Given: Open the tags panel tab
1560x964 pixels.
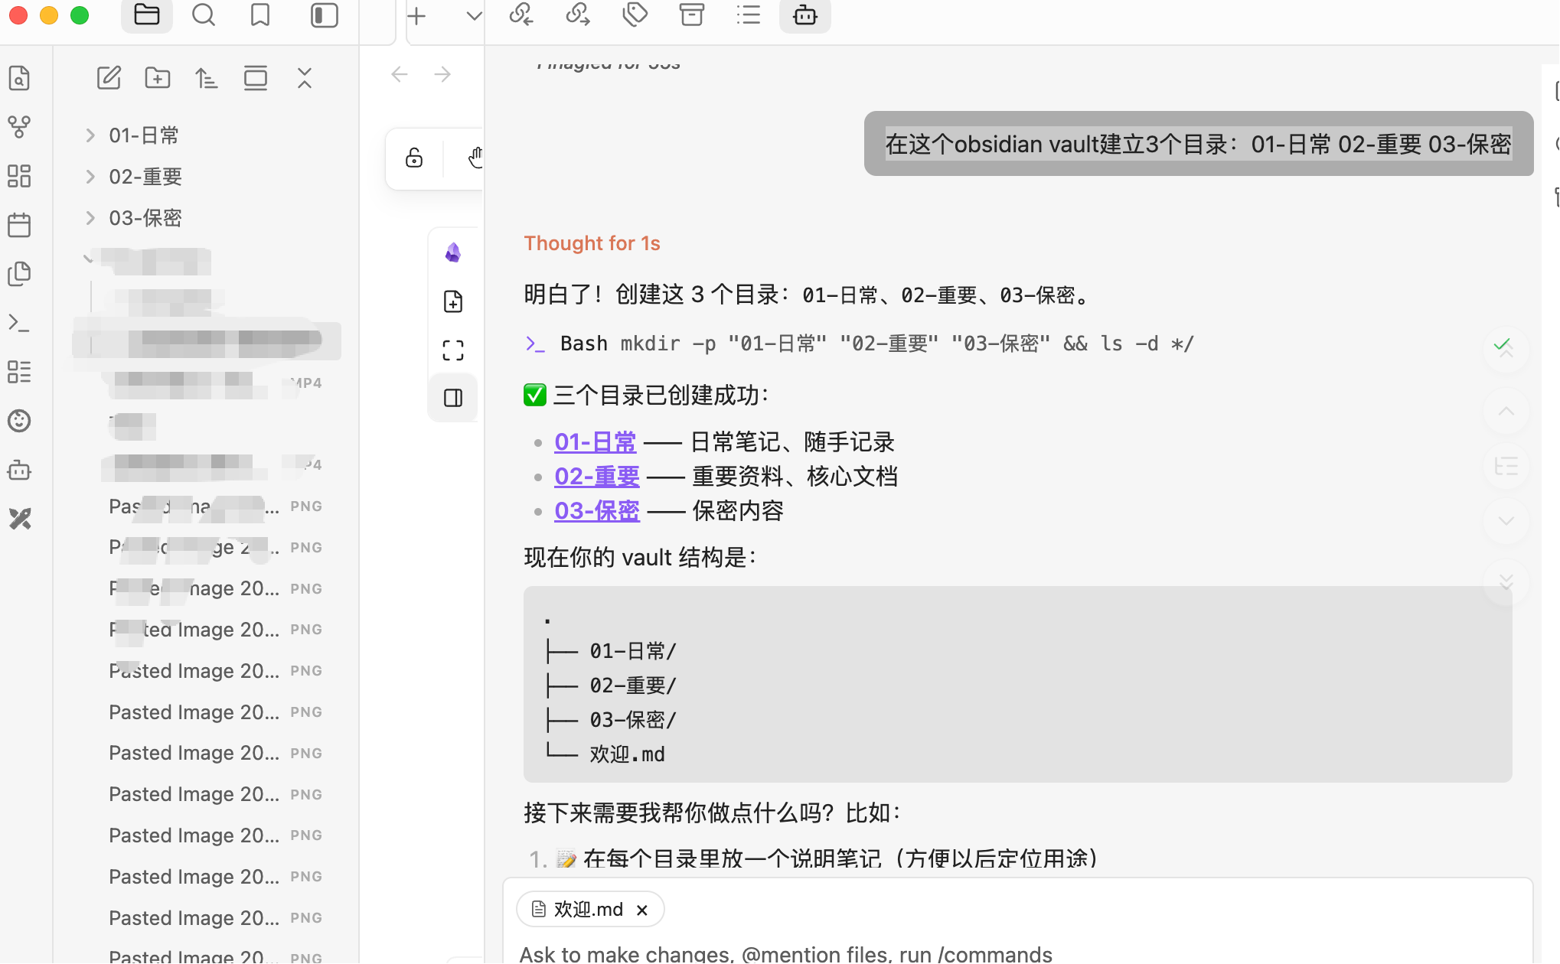Looking at the screenshot, I should 635,15.
